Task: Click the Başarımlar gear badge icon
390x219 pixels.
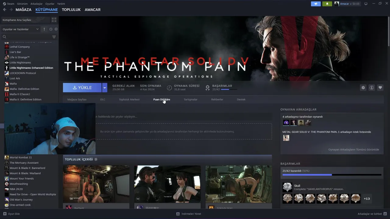Action: click(x=207, y=88)
